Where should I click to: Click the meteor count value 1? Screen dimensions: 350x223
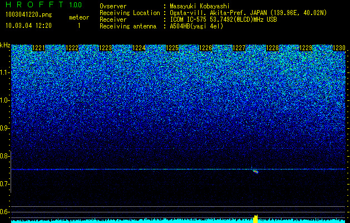(79, 26)
